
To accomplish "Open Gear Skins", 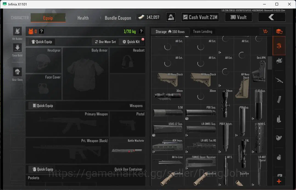I will [17, 72].
